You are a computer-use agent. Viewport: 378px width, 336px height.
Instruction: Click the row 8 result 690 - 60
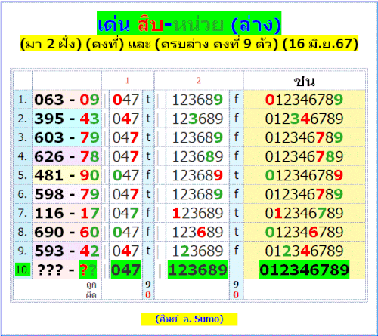(x=67, y=232)
